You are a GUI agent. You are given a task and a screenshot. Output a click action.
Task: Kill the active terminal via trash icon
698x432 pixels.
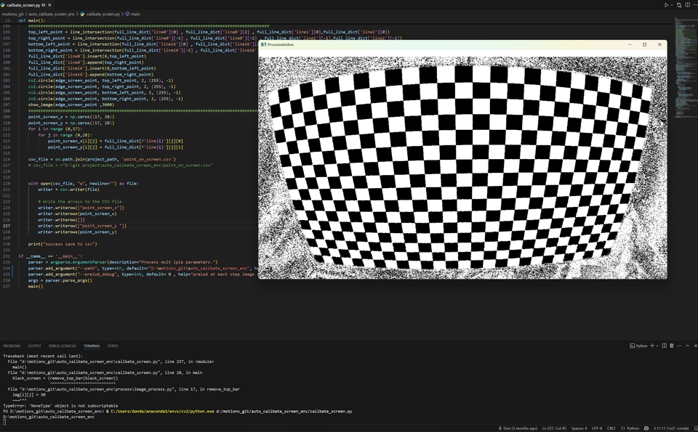tap(671, 346)
